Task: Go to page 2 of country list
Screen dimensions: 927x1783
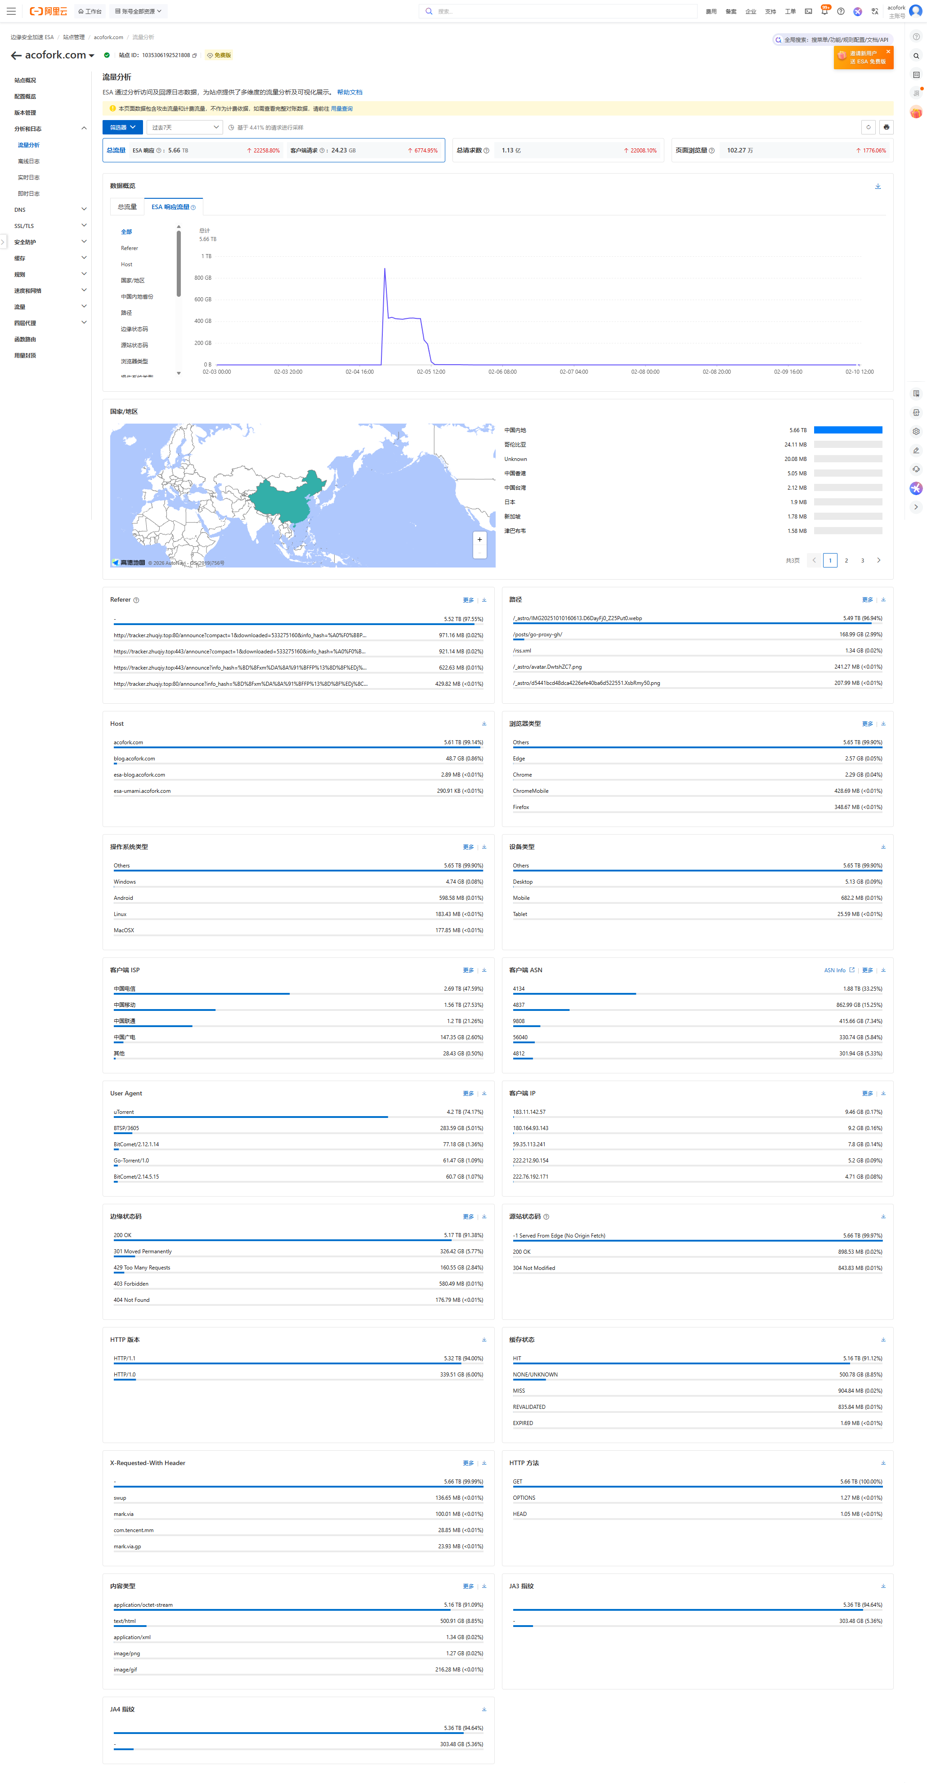Action: point(846,561)
